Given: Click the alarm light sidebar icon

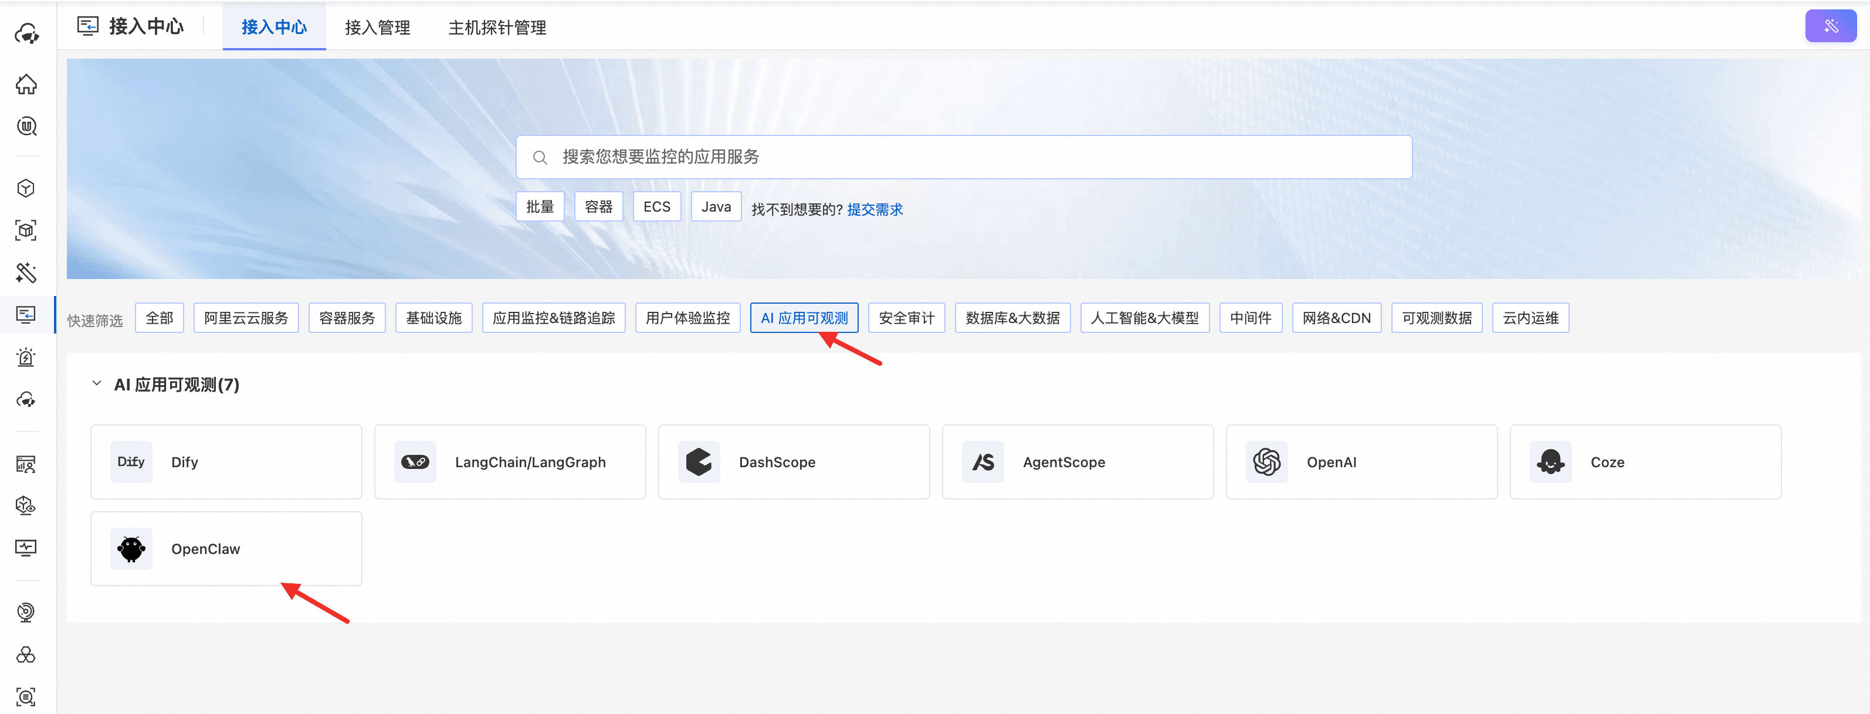Looking at the screenshot, I should [x=26, y=357].
